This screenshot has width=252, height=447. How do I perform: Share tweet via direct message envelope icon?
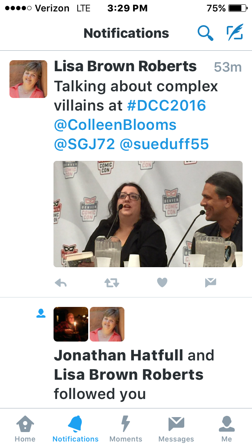click(x=211, y=283)
